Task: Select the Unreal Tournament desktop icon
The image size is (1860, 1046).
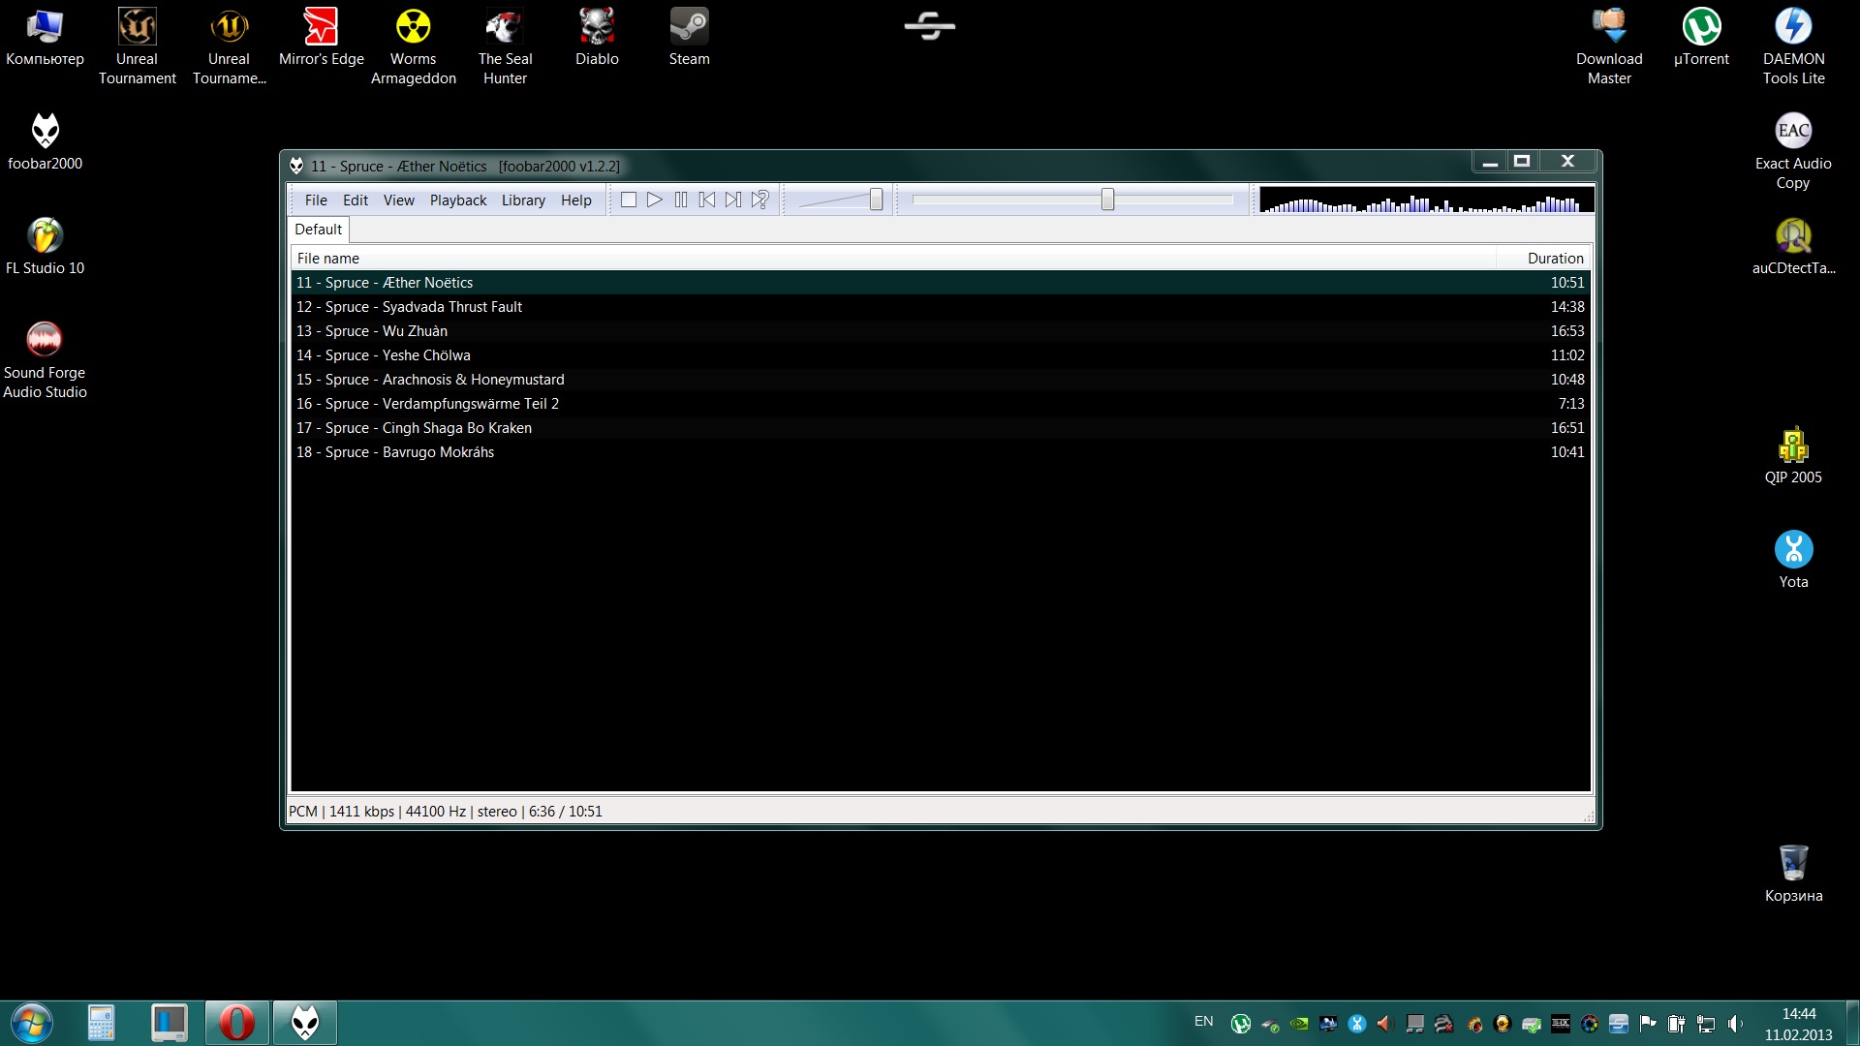Action: click(137, 46)
